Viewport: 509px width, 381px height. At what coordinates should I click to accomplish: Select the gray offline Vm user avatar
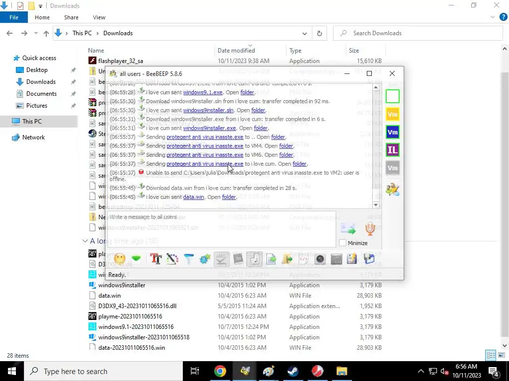393,168
